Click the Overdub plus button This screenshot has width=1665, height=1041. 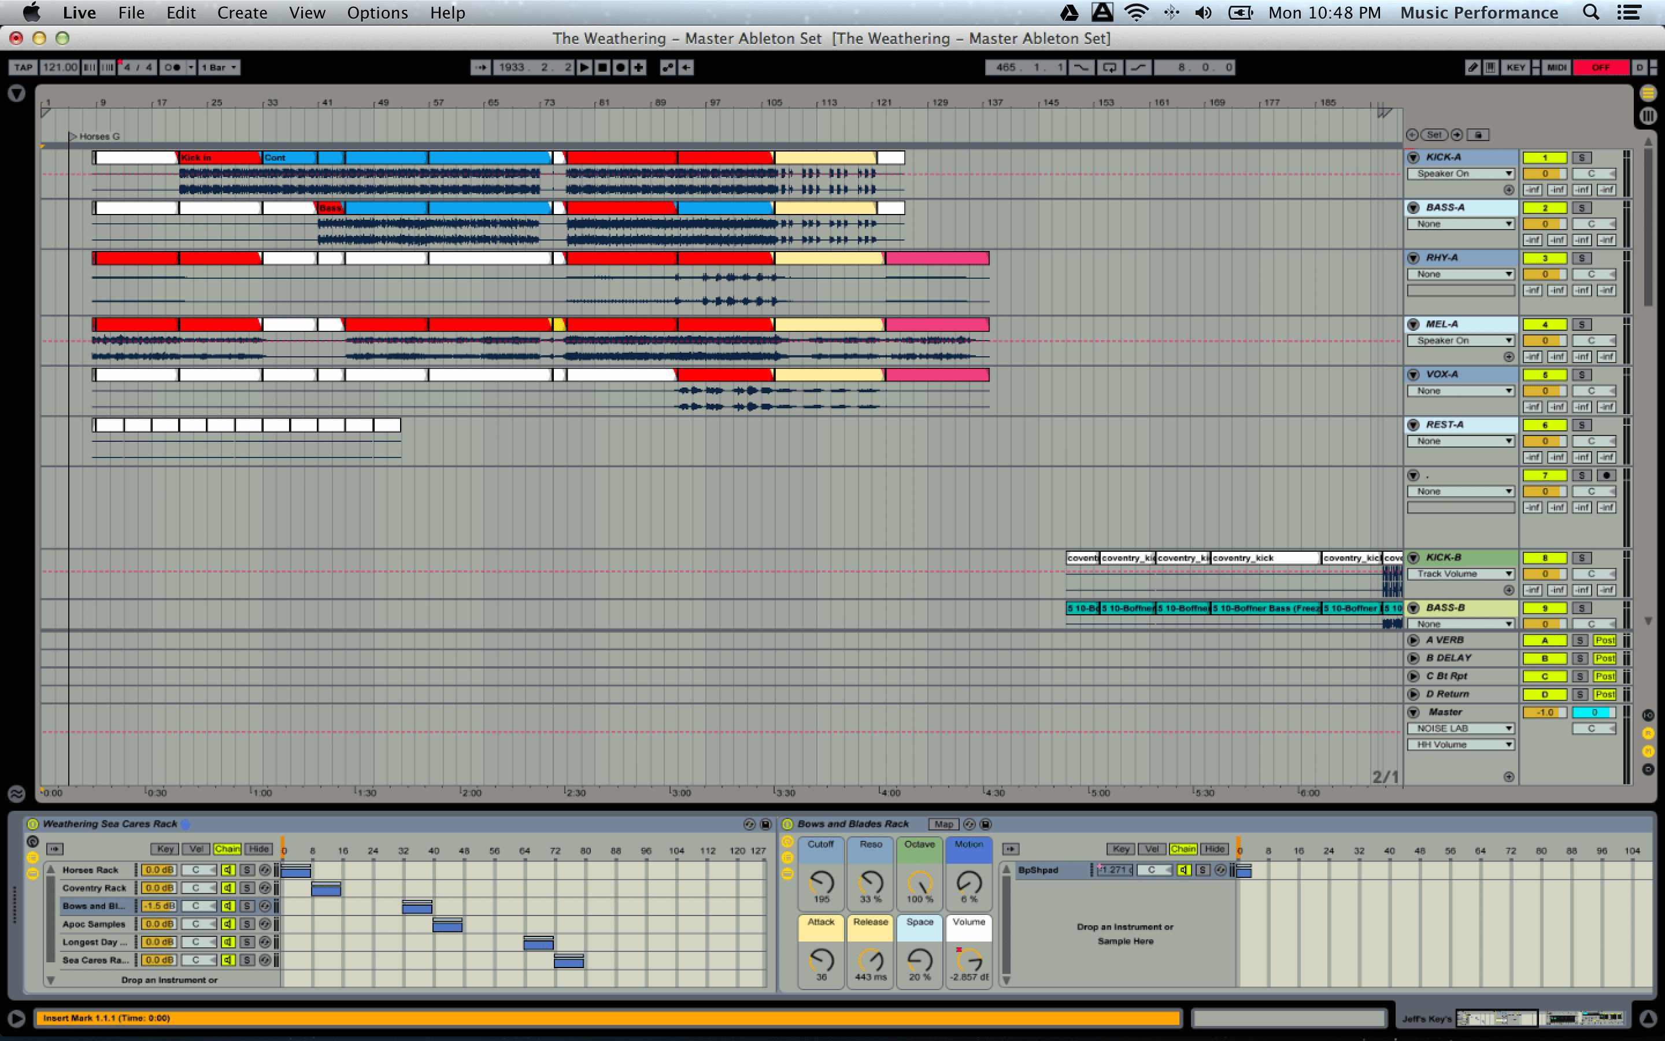pyautogui.click(x=638, y=67)
